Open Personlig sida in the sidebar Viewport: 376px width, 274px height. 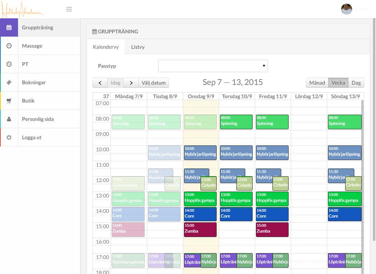coord(40,119)
